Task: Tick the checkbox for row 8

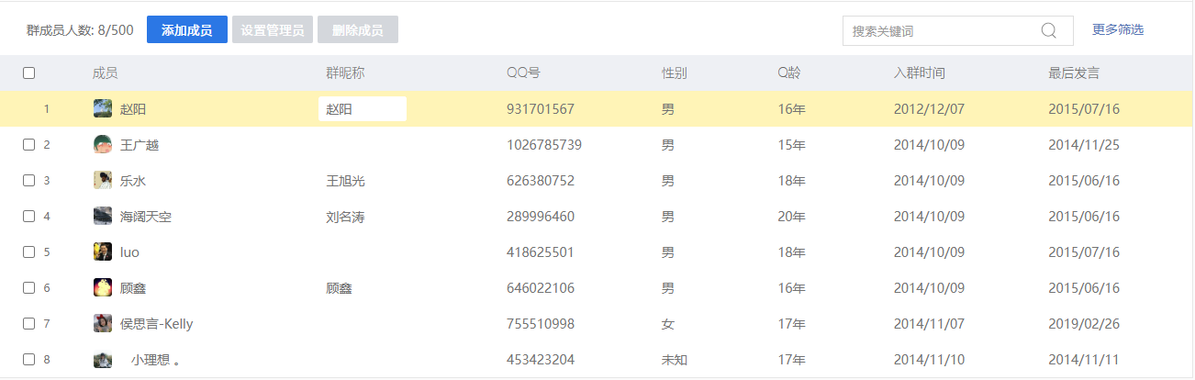Action: click(x=28, y=360)
